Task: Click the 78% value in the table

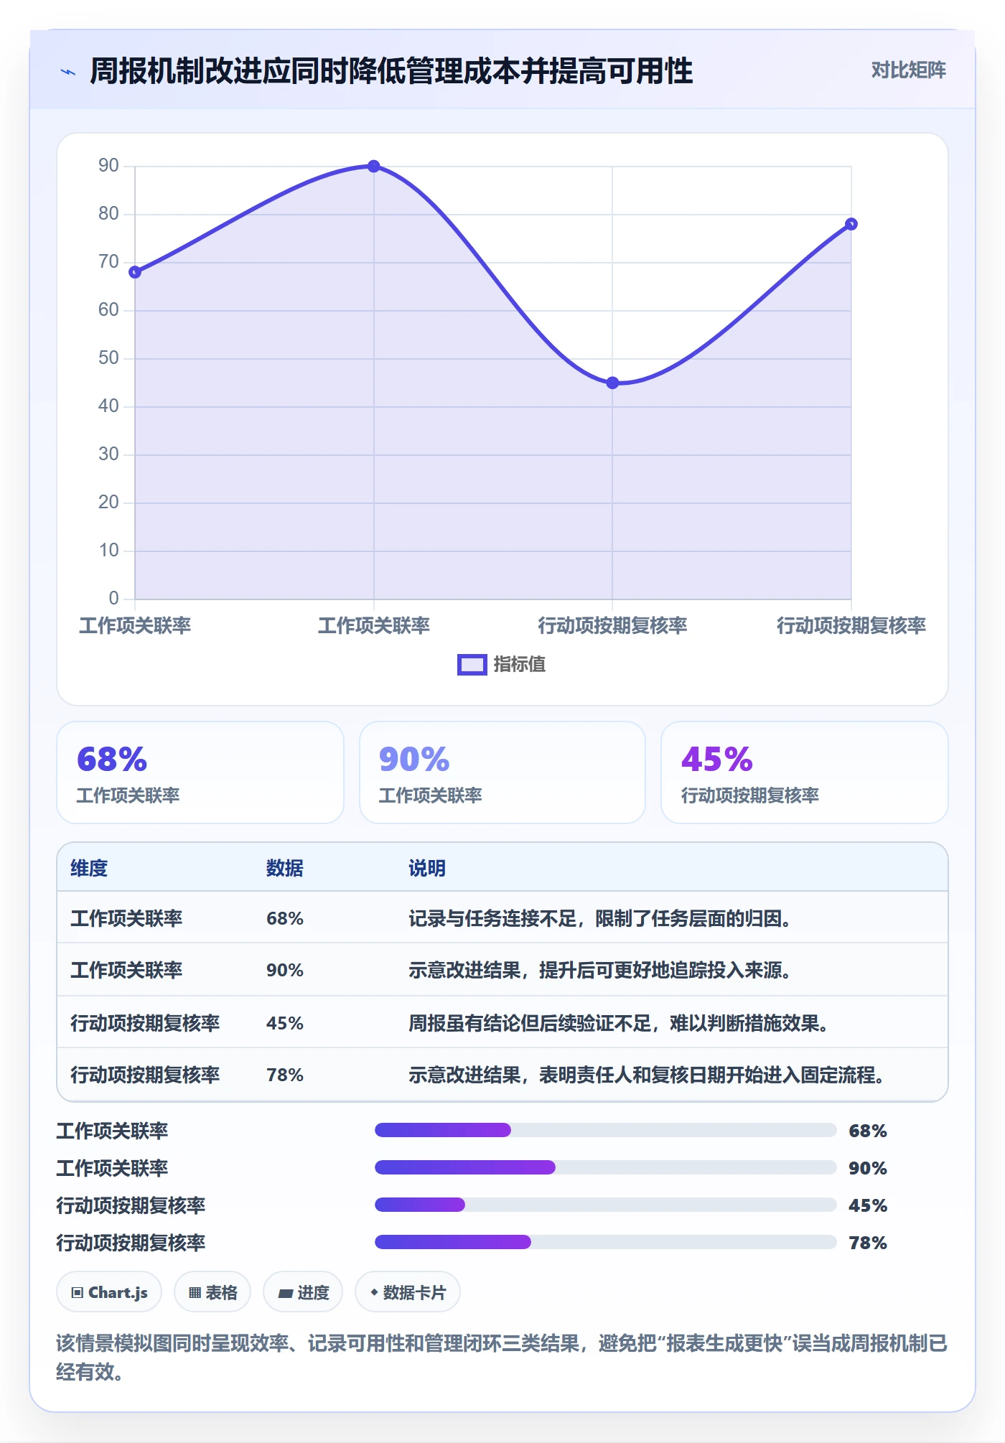Action: coord(285,1075)
